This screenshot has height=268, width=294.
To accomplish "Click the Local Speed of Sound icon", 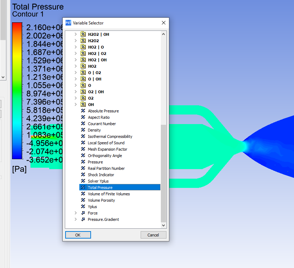I will [83, 143].
